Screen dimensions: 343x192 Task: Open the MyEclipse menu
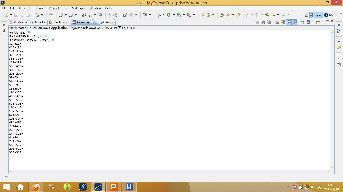[x=79, y=8]
